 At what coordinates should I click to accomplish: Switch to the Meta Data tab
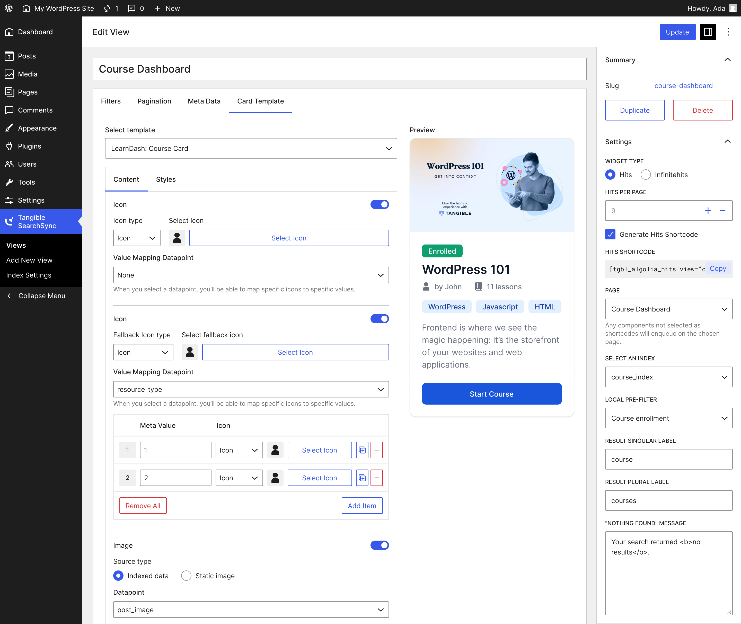click(204, 101)
